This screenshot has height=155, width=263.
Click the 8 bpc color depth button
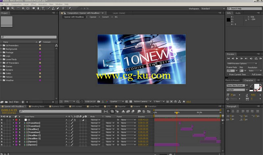16,102
